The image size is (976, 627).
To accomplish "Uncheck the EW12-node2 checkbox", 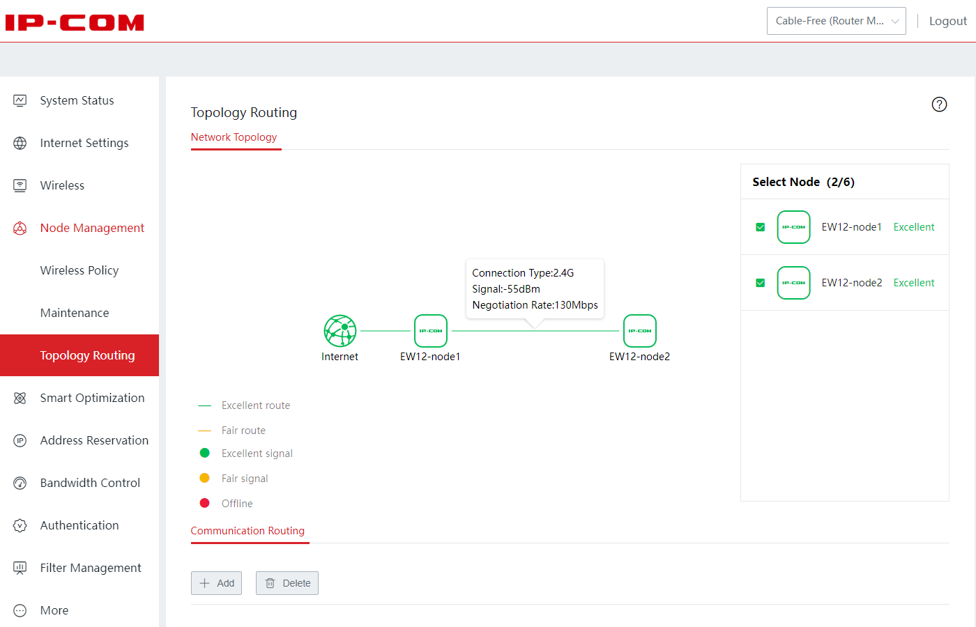I will 761,283.
